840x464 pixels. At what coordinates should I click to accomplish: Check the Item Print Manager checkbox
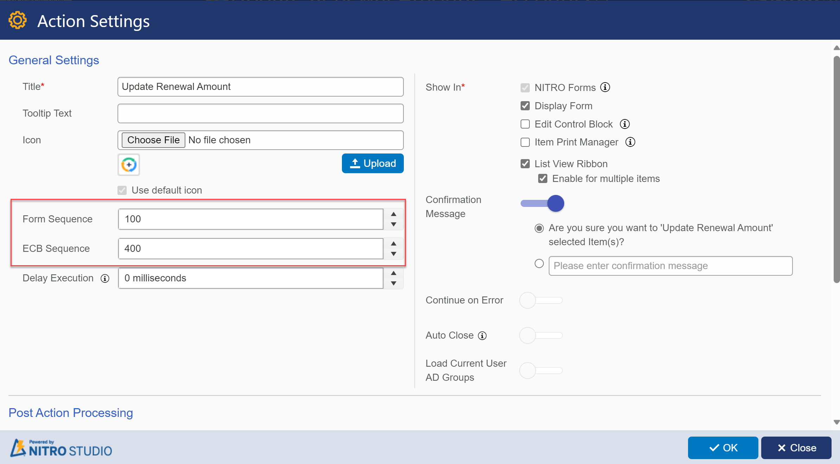coord(525,142)
